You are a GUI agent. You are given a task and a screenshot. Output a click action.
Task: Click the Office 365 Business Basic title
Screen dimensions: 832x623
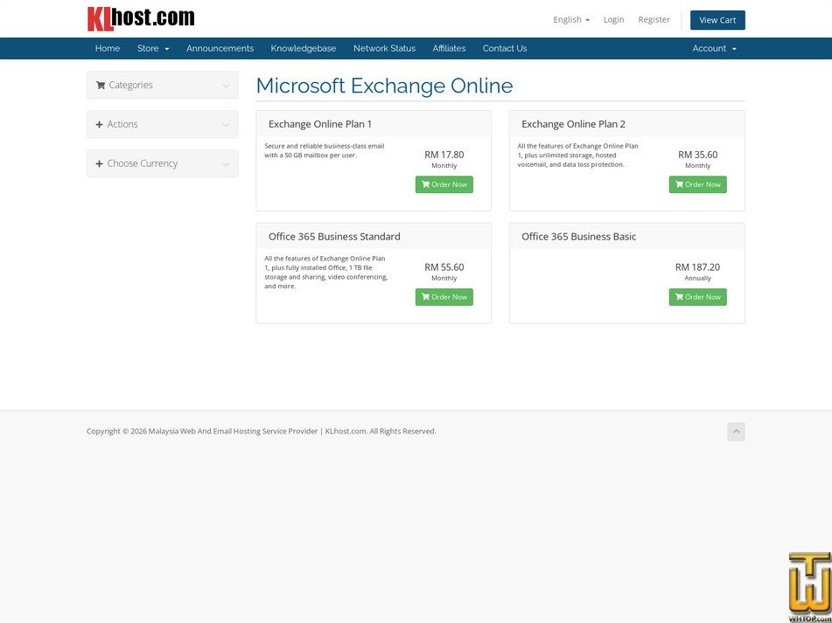click(578, 236)
